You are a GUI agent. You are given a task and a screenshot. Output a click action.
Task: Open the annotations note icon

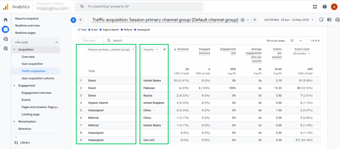[x=321, y=20]
